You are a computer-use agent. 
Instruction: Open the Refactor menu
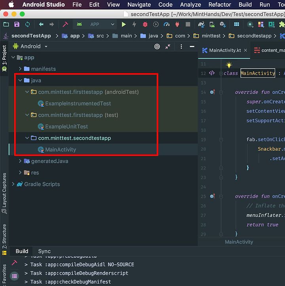[220, 4]
